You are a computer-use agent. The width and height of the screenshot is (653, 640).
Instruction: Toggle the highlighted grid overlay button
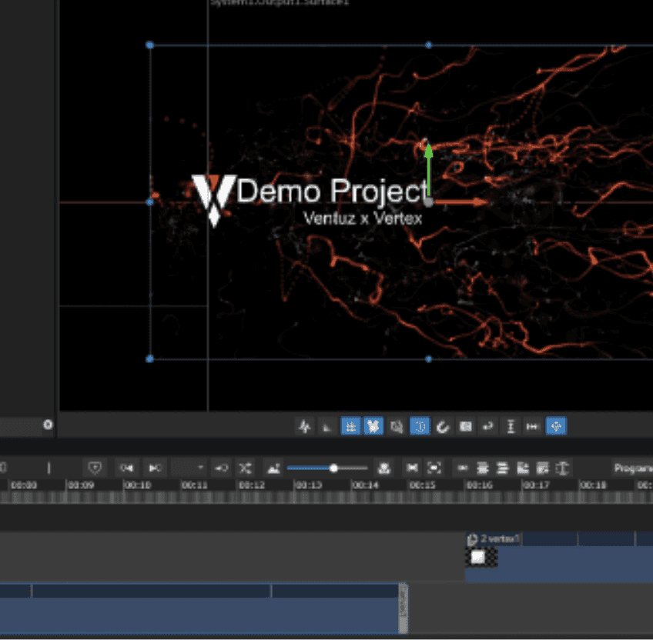pos(350,426)
